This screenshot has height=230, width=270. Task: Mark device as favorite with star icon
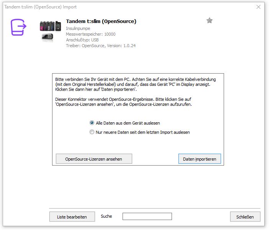209,21
